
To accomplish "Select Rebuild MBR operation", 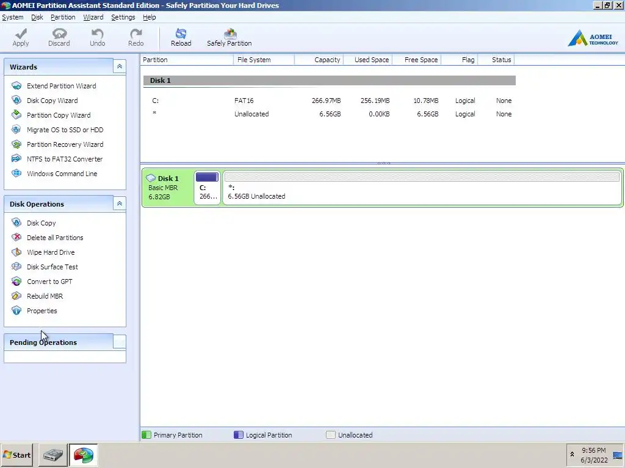I will point(45,296).
